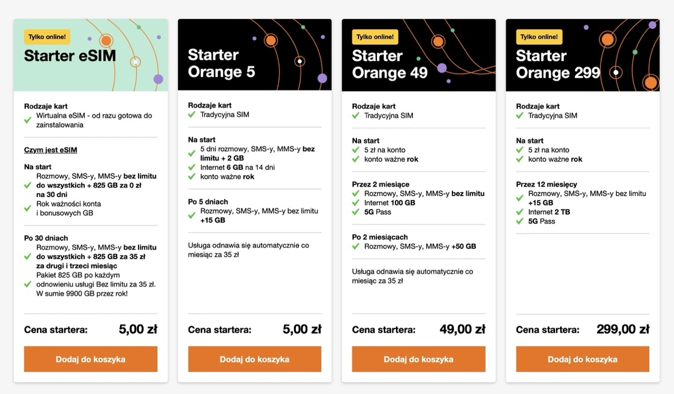This screenshot has height=394, width=674.
Task: Click 'Na start' heading in Starter eSIM card
Action: tap(39, 167)
